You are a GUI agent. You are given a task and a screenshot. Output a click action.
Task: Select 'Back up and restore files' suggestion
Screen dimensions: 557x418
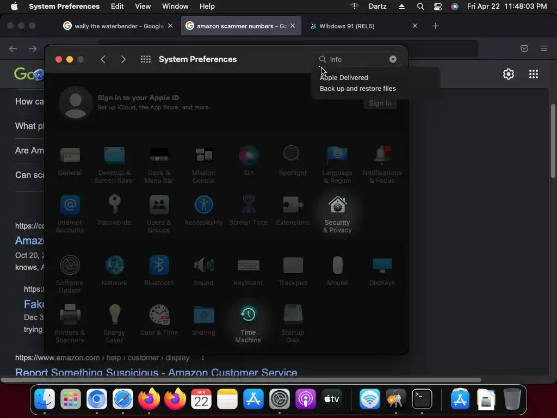pyautogui.click(x=358, y=89)
